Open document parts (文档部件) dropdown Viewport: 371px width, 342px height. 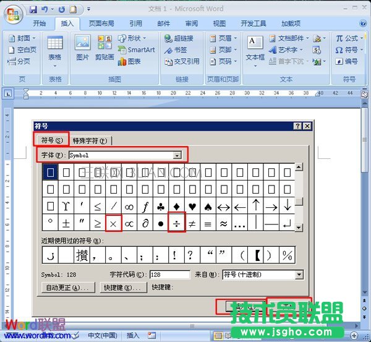click(289, 38)
